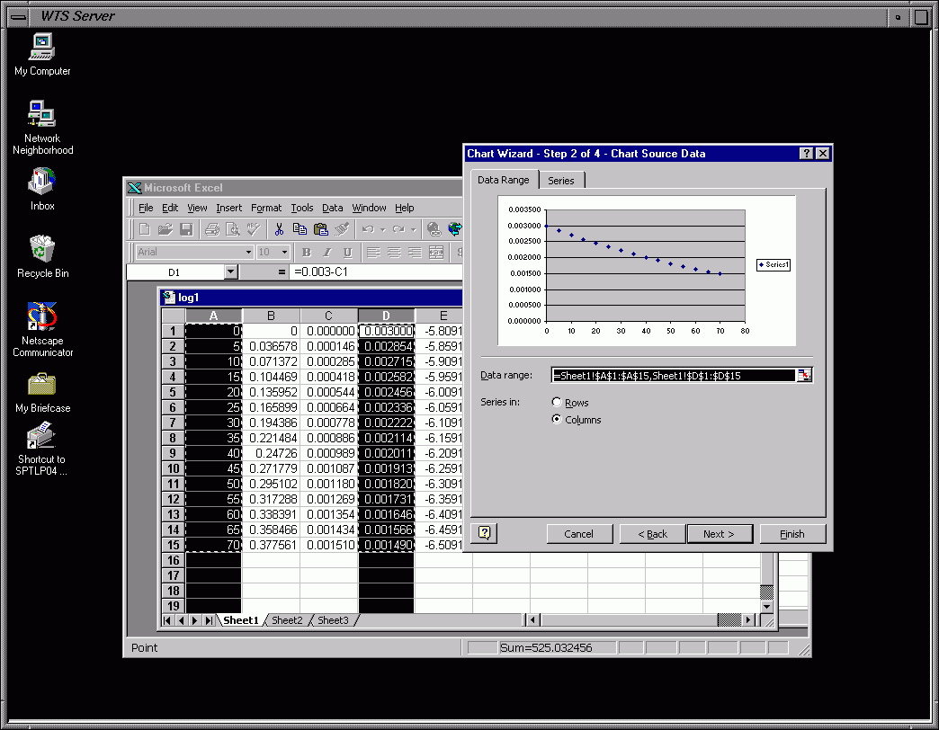Image resolution: width=939 pixels, height=730 pixels.
Task: Open the font name dropdown showing Arial
Action: tap(248, 253)
